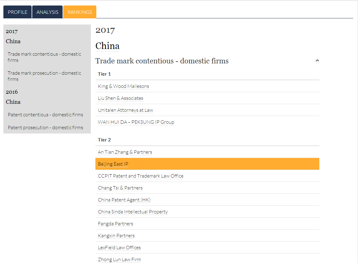Click the Tier 1 heading

click(x=104, y=74)
